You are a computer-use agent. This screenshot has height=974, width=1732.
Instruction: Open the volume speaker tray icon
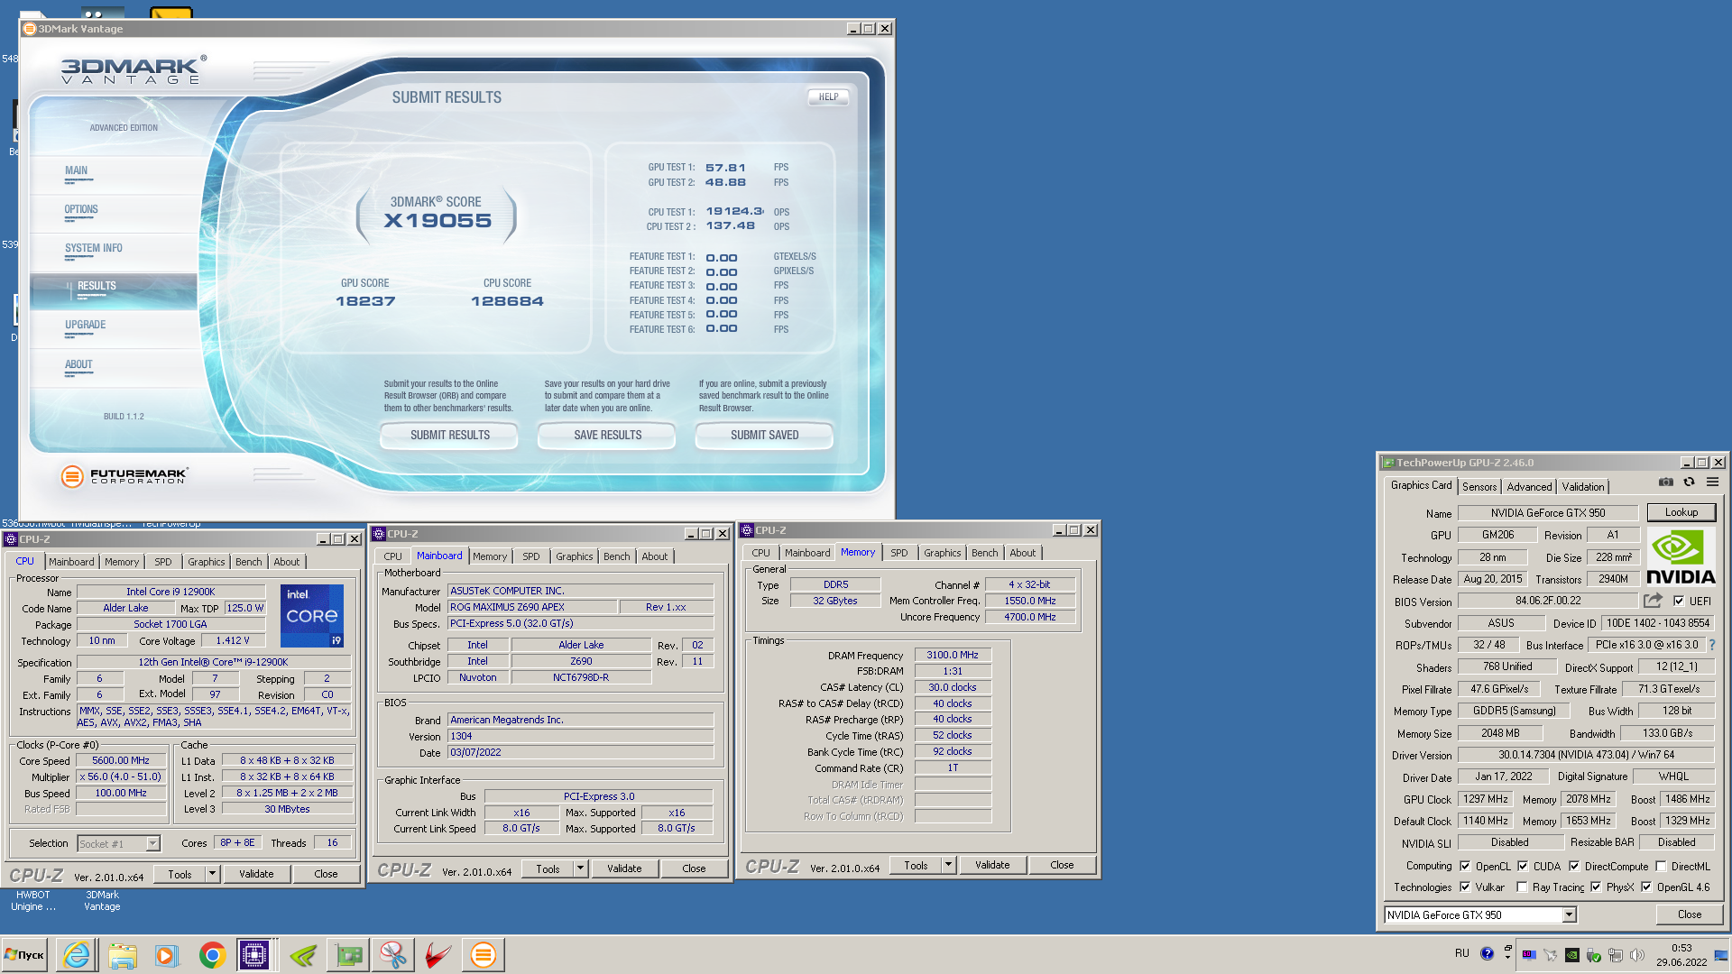pyautogui.click(x=1637, y=955)
